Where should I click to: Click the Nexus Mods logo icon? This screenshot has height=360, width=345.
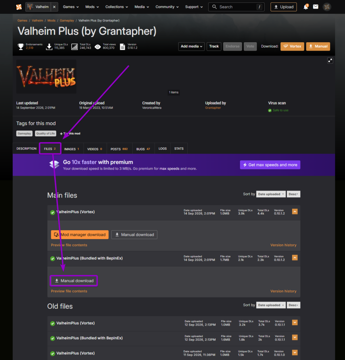coord(19,7)
